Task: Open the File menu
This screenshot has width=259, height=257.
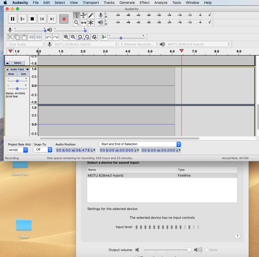Action: coord(36,3)
